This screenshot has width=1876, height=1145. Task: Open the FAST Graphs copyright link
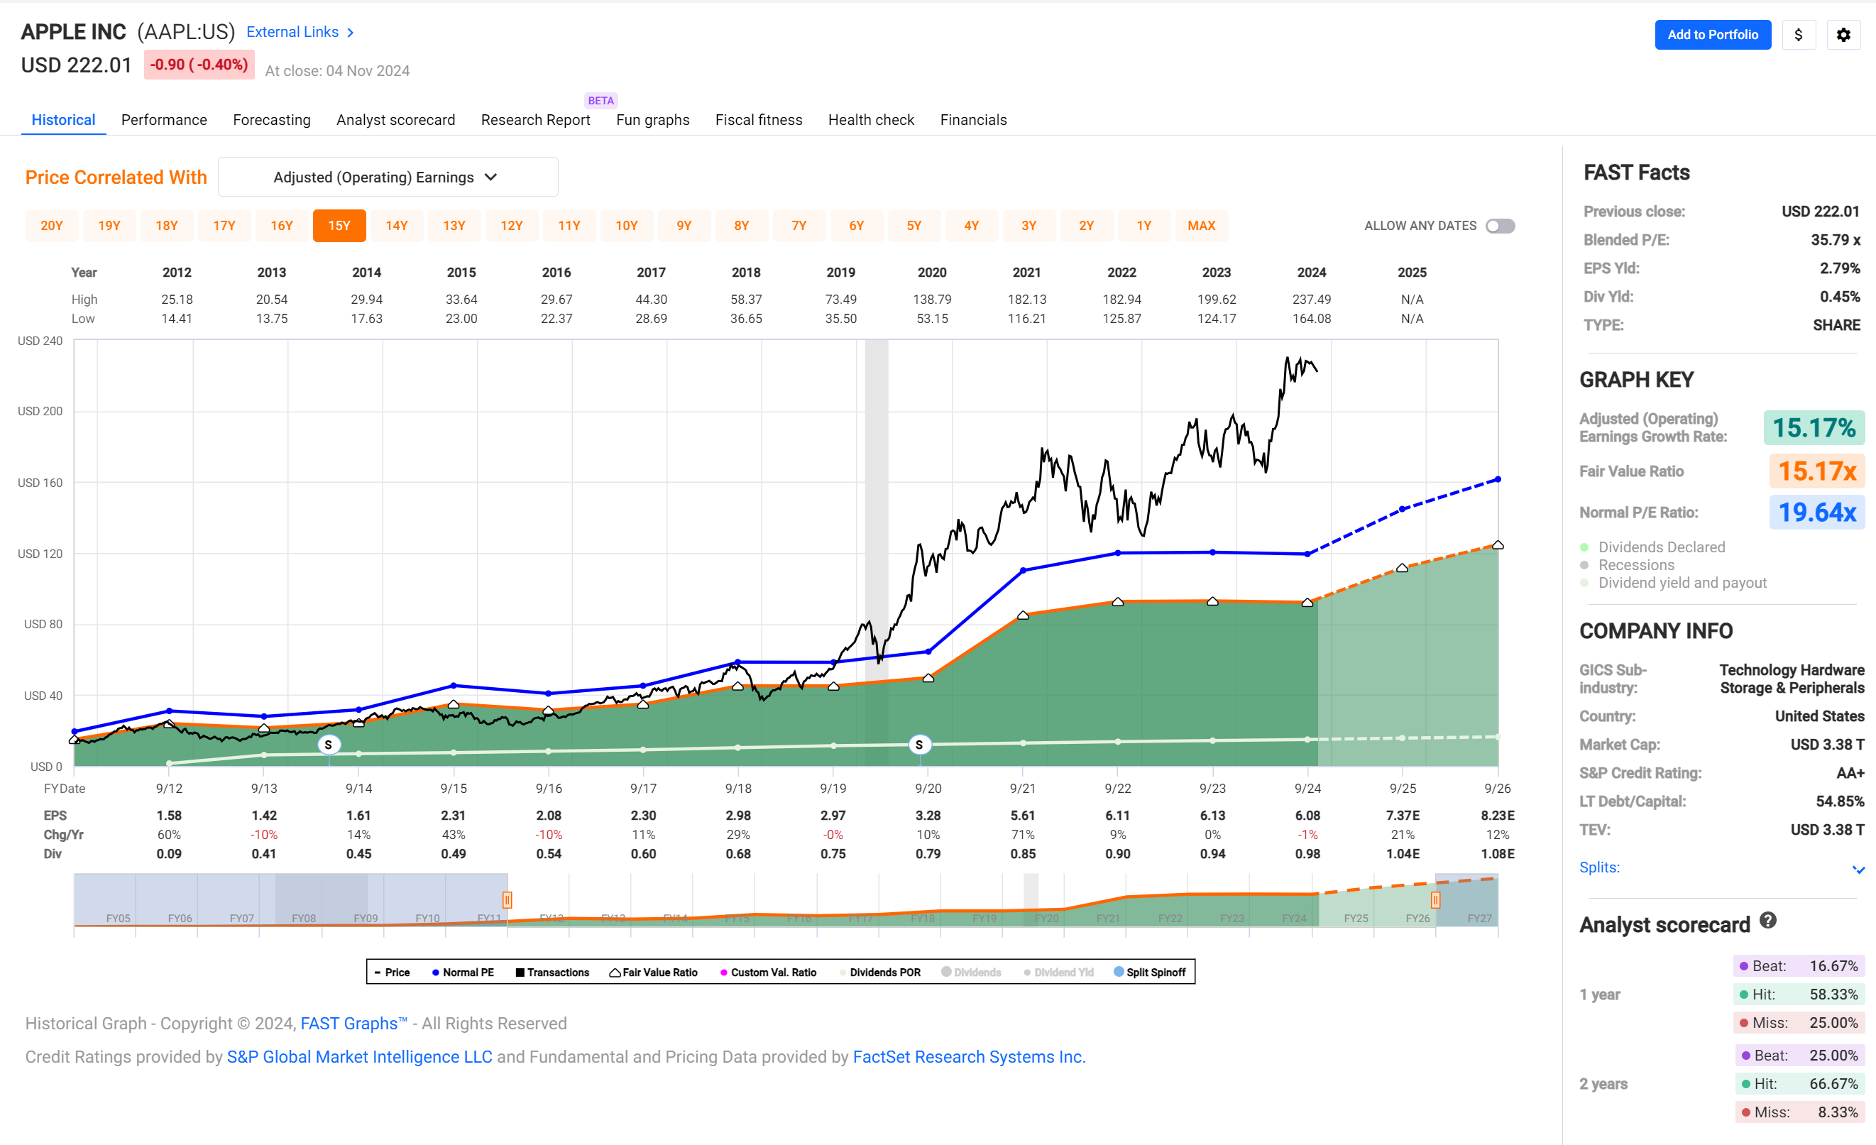coord(354,1023)
